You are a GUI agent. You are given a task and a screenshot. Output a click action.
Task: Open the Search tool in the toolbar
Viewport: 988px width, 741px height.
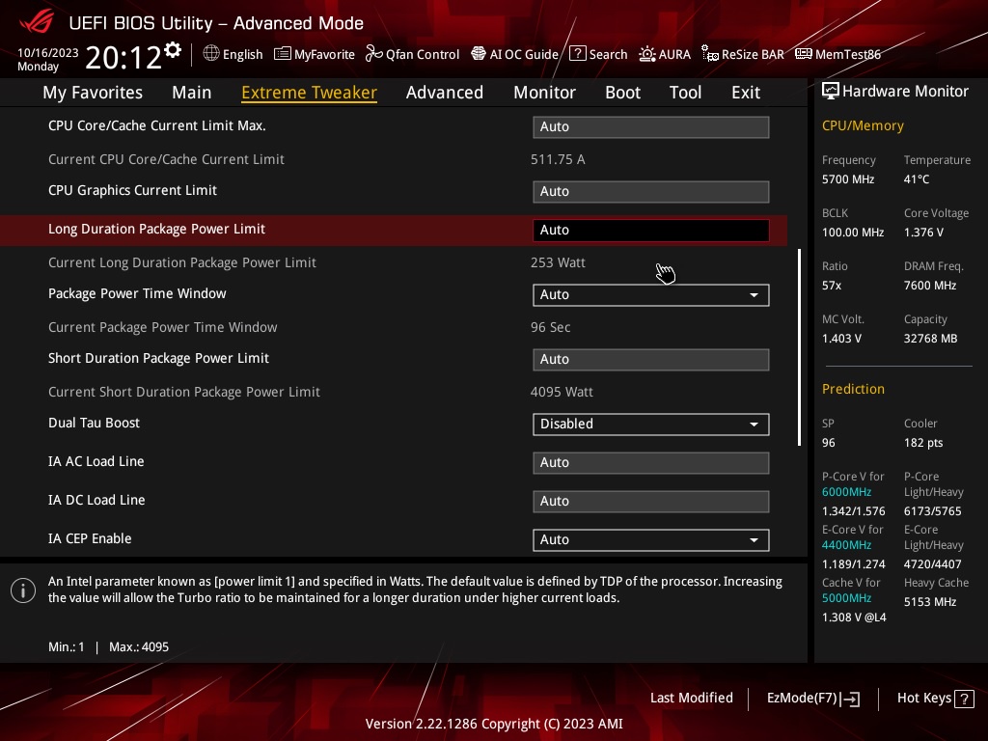point(598,54)
